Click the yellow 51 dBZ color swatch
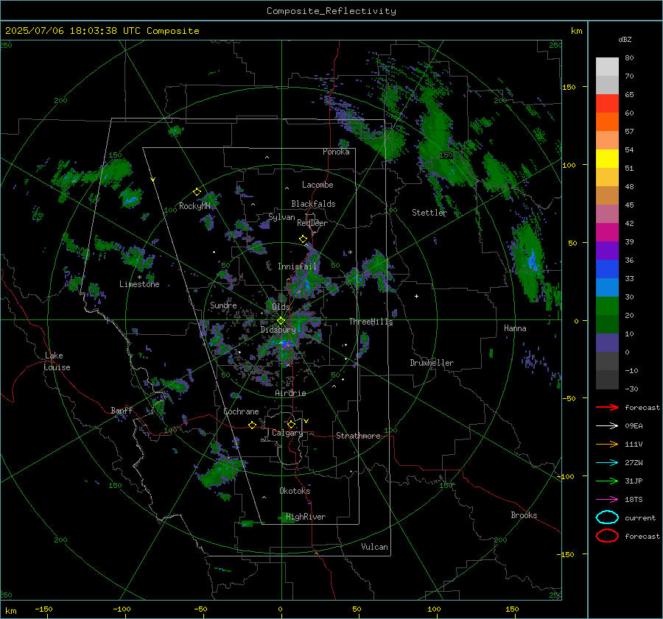 point(607,159)
